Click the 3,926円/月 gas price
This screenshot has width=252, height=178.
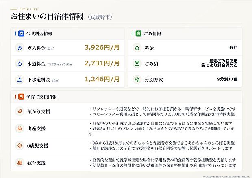[x=102, y=48]
